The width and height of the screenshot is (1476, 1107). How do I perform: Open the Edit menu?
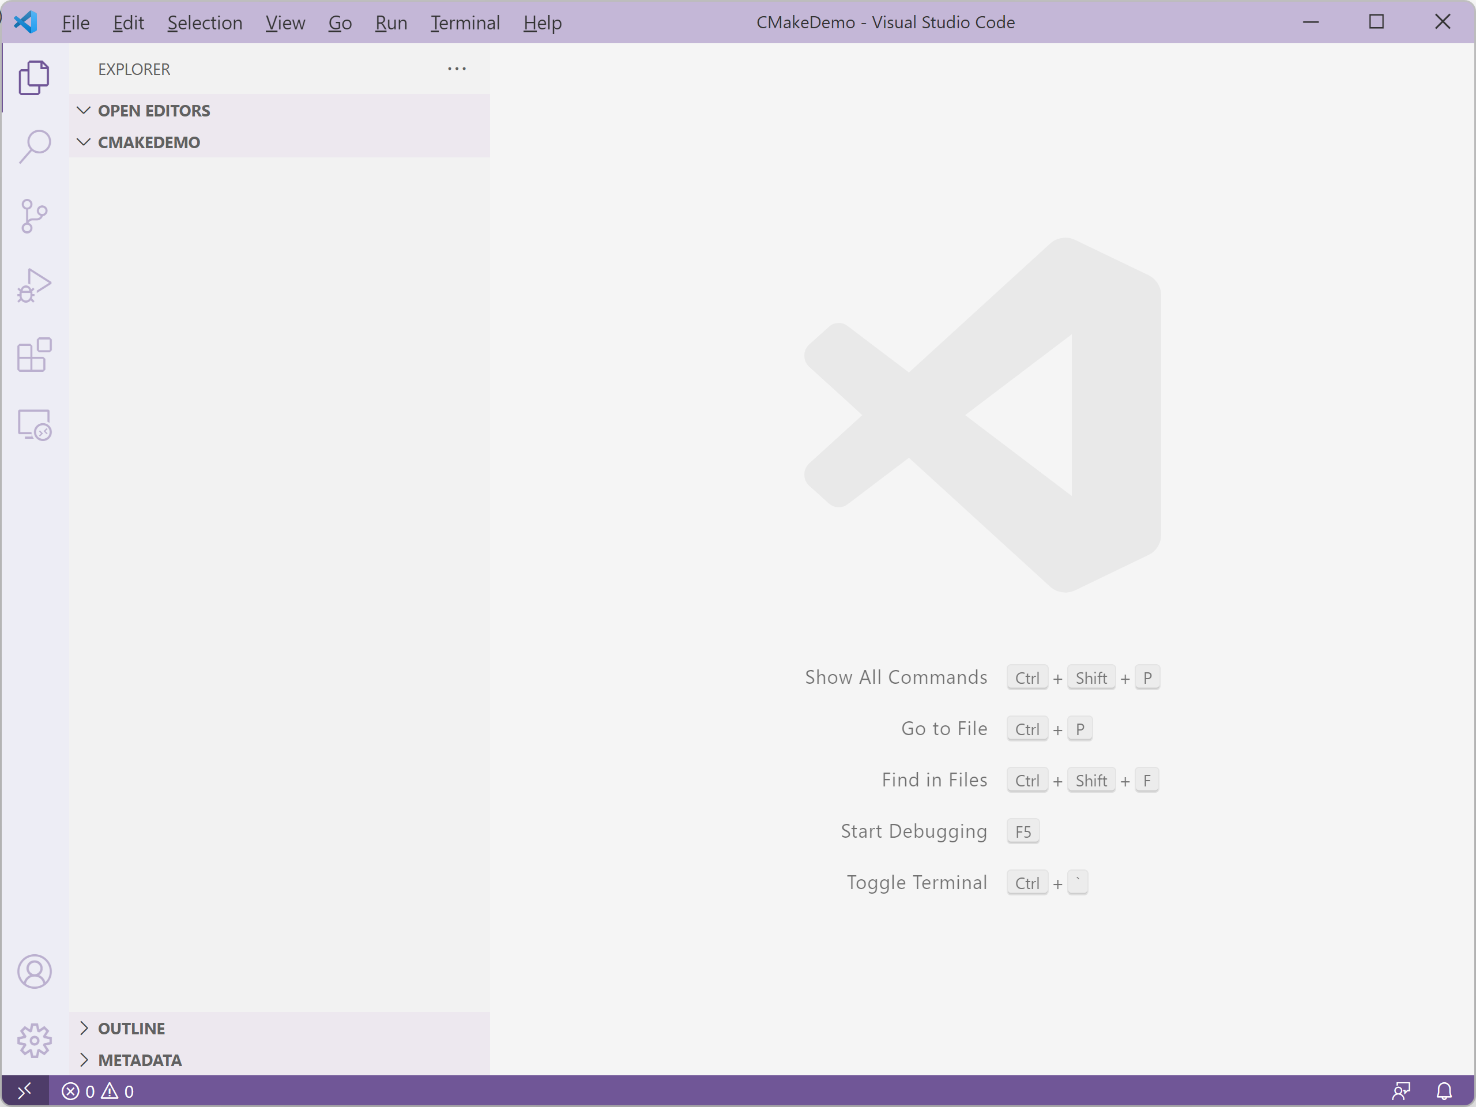click(128, 22)
